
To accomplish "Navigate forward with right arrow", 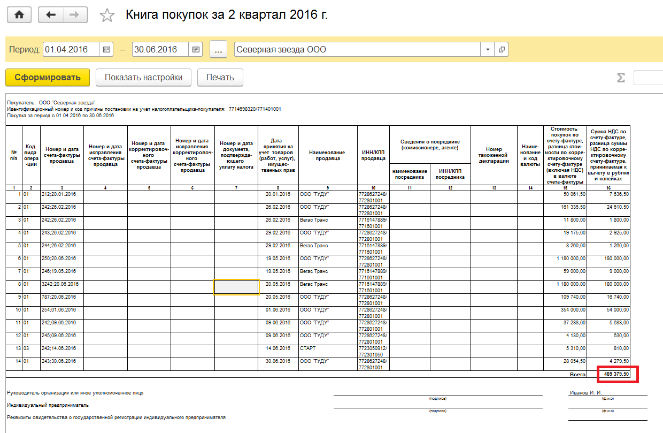I will pyautogui.click(x=75, y=15).
